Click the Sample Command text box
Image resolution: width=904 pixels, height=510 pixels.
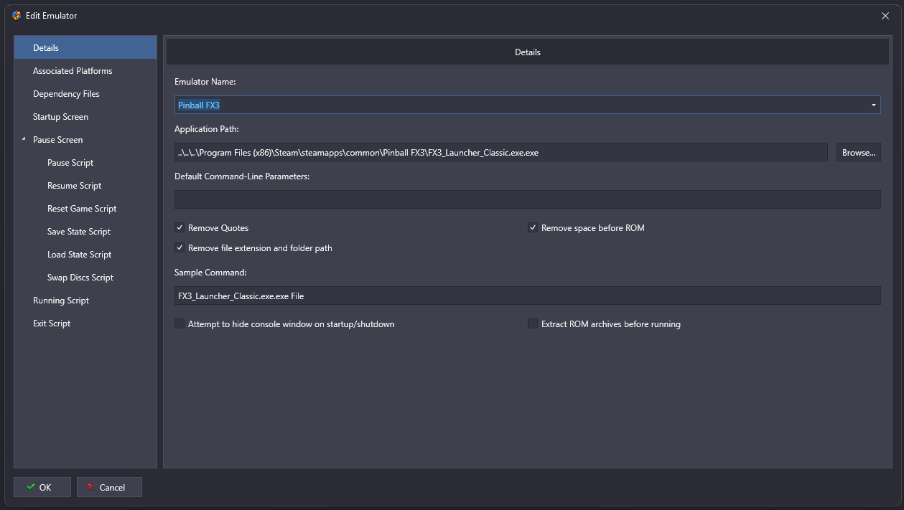[528, 296]
